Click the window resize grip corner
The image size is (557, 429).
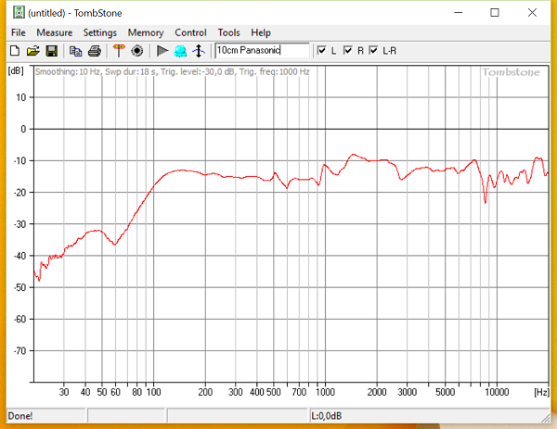546,418
